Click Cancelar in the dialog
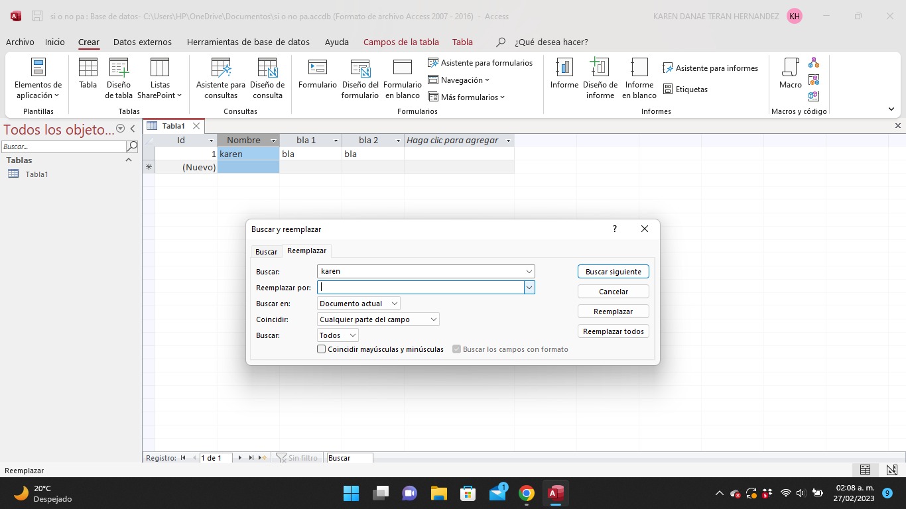906x509 pixels. (x=614, y=292)
